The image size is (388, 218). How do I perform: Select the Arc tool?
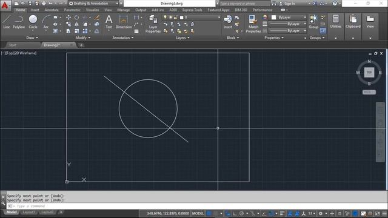coord(46,22)
